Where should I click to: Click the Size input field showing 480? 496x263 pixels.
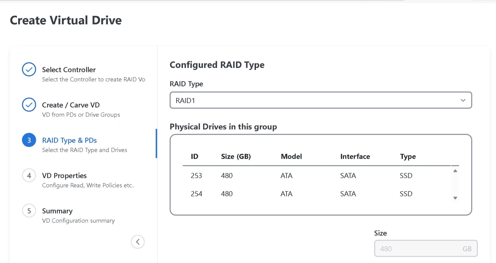426,249
